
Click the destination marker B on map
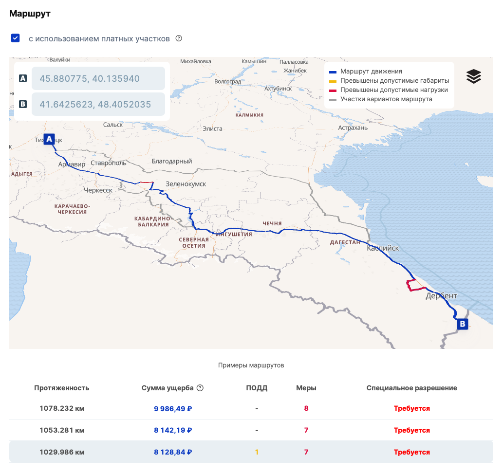[462, 324]
